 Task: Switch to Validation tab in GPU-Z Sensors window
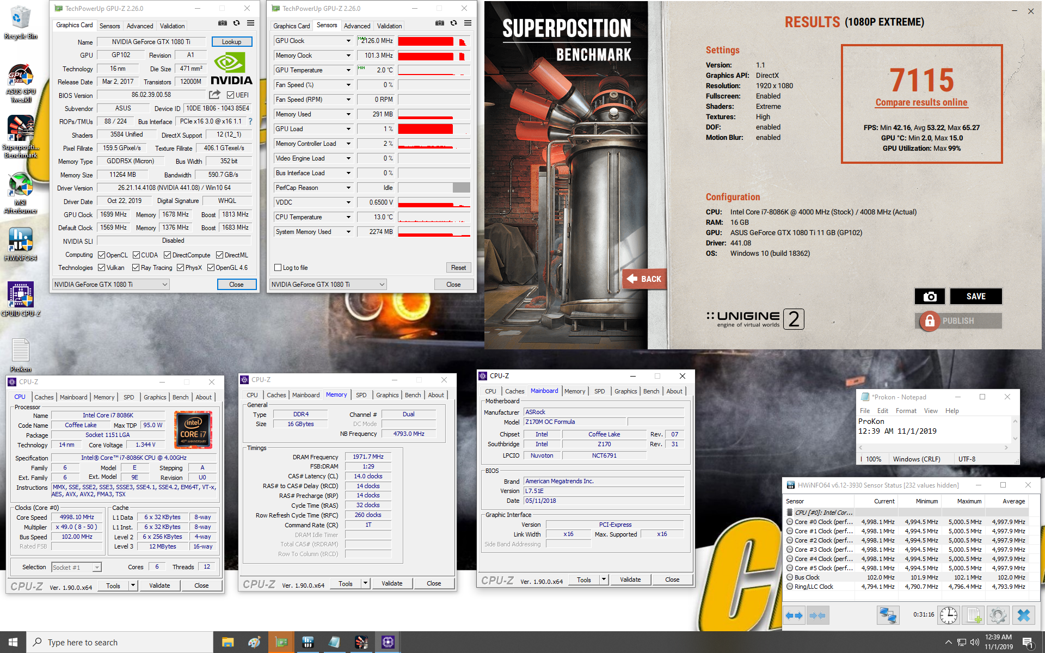tap(389, 26)
